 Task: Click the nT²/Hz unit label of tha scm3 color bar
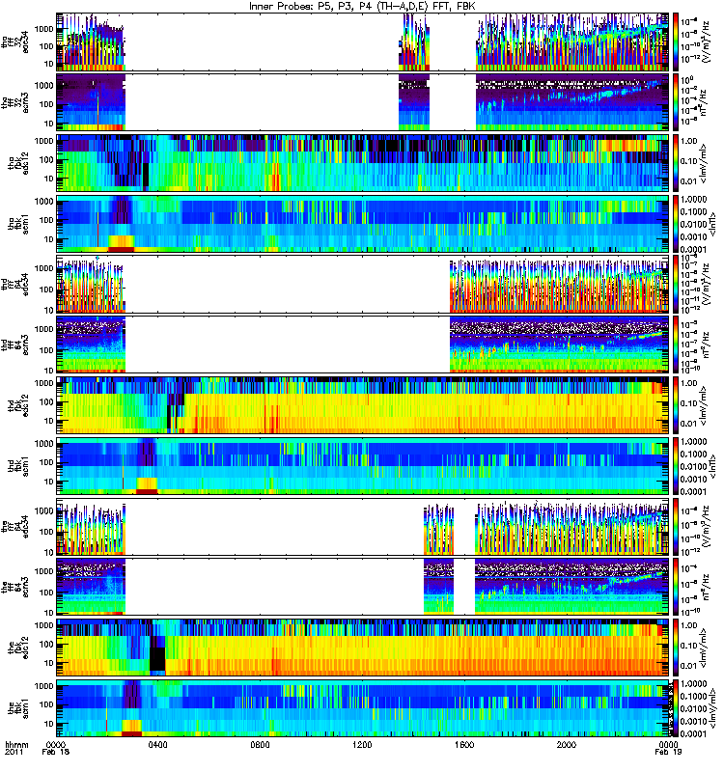click(x=703, y=102)
